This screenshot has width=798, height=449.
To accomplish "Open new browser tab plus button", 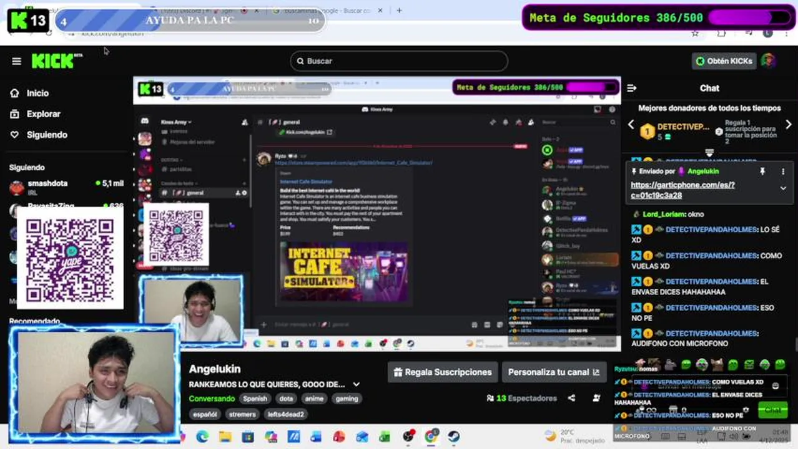I will tap(399, 10).
